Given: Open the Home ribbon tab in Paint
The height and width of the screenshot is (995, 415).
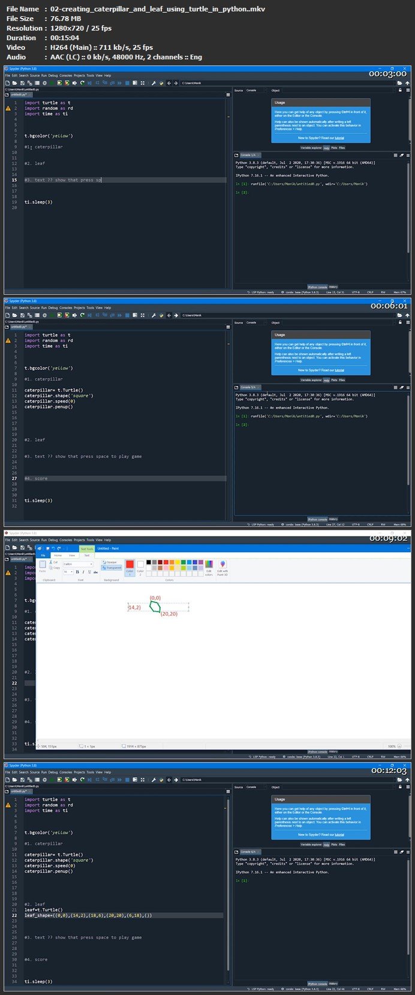Looking at the screenshot, I should 58,555.
